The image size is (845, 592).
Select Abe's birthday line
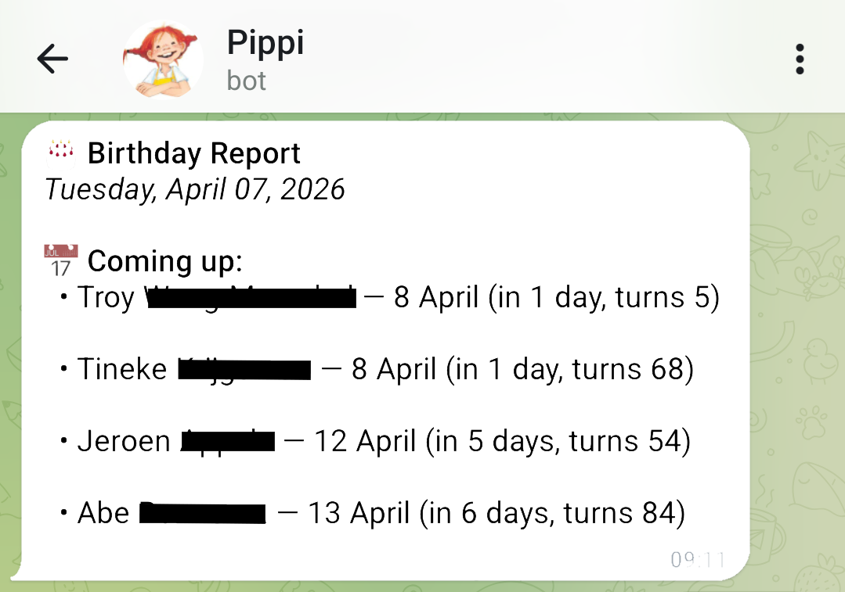coord(380,512)
